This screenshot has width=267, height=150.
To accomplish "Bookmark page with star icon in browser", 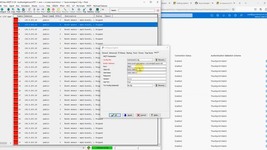I will click(233, 9).
